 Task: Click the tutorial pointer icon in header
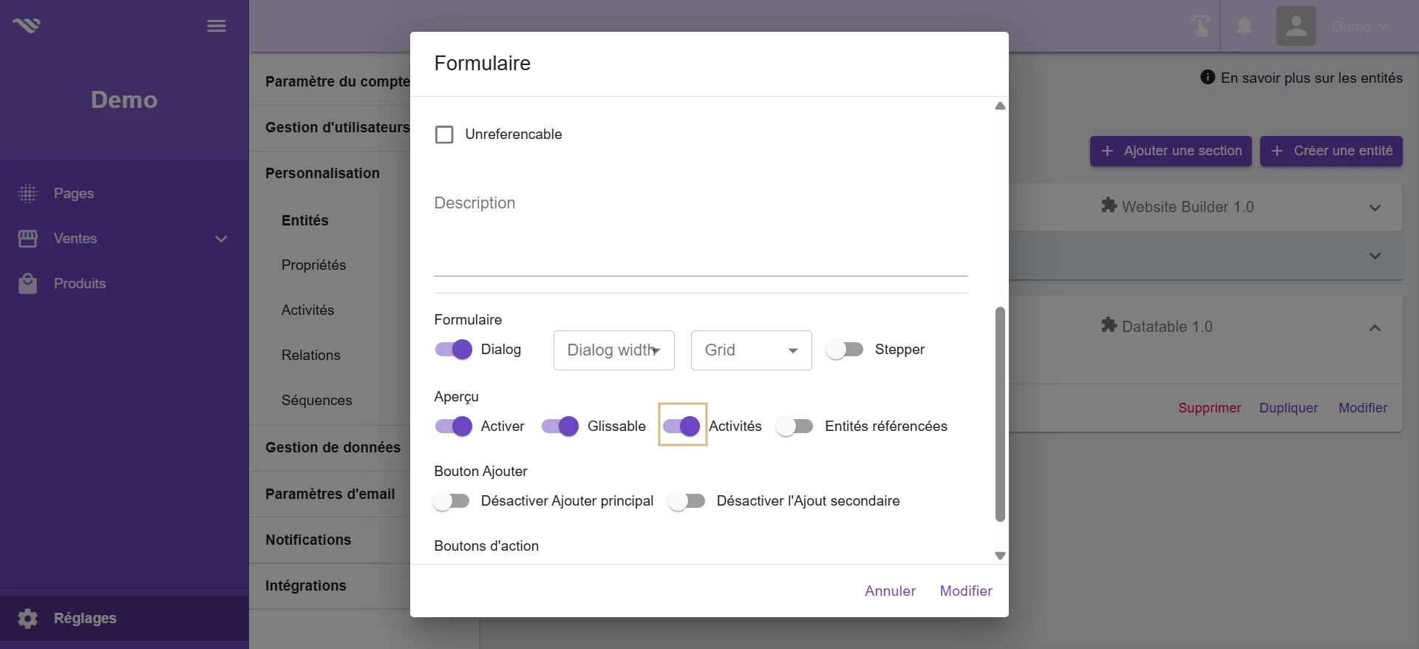(x=1200, y=26)
